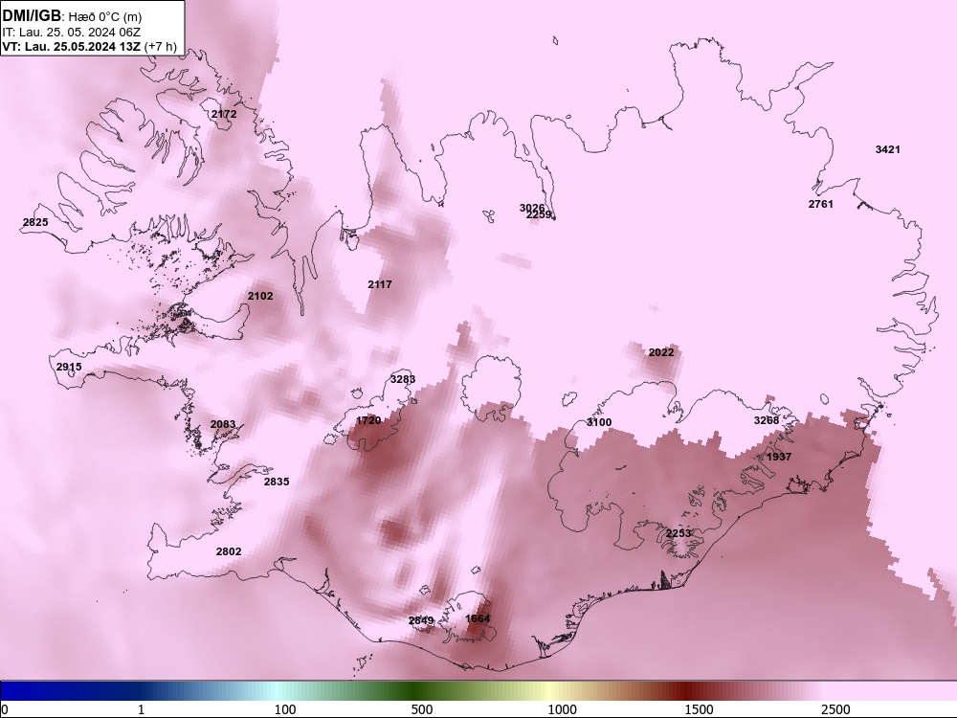957x718 pixels.
Task: Select the 3421 value offshore northeast
Action: [x=887, y=149]
